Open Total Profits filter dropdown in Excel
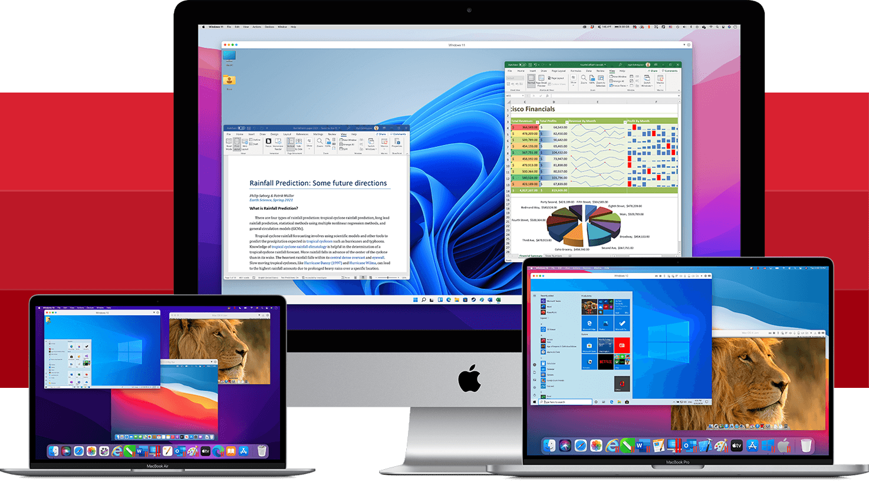Image resolution: width=869 pixels, height=481 pixels. point(567,122)
